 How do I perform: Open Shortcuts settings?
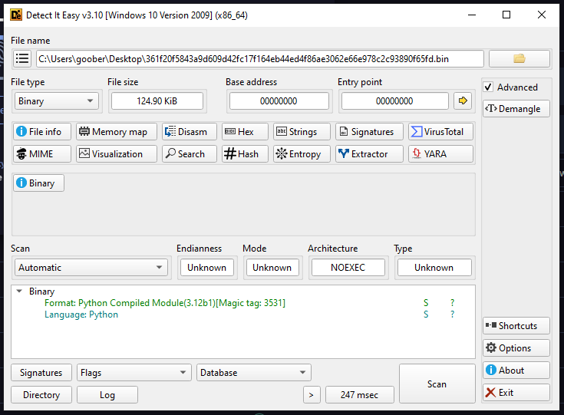(516, 326)
